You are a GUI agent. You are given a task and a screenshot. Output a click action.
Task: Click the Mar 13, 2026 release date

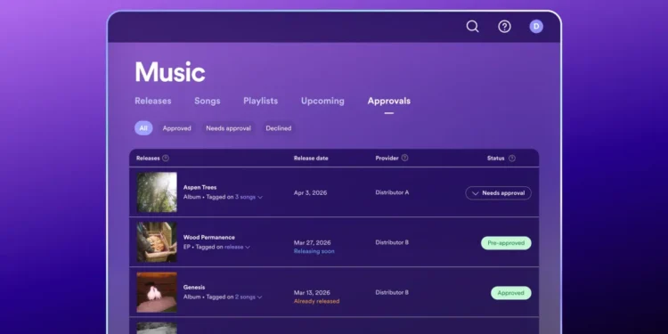click(x=312, y=293)
